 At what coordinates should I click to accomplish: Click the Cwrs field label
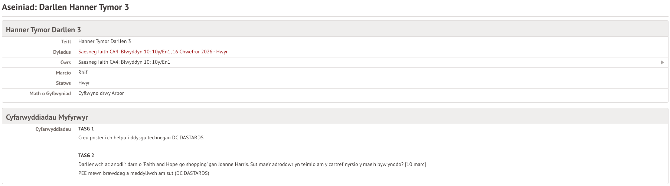pos(66,63)
